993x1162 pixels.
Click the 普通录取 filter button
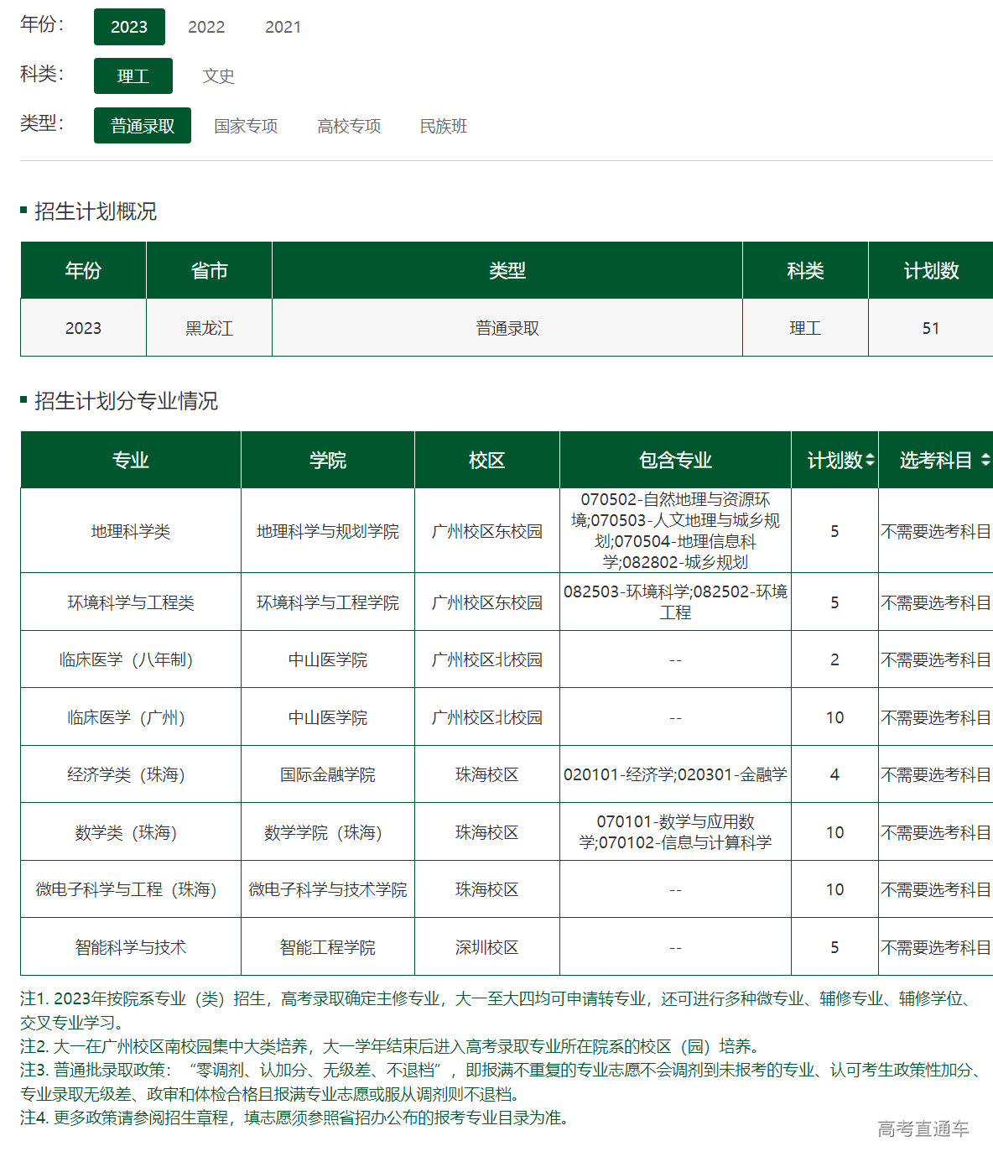pos(142,125)
